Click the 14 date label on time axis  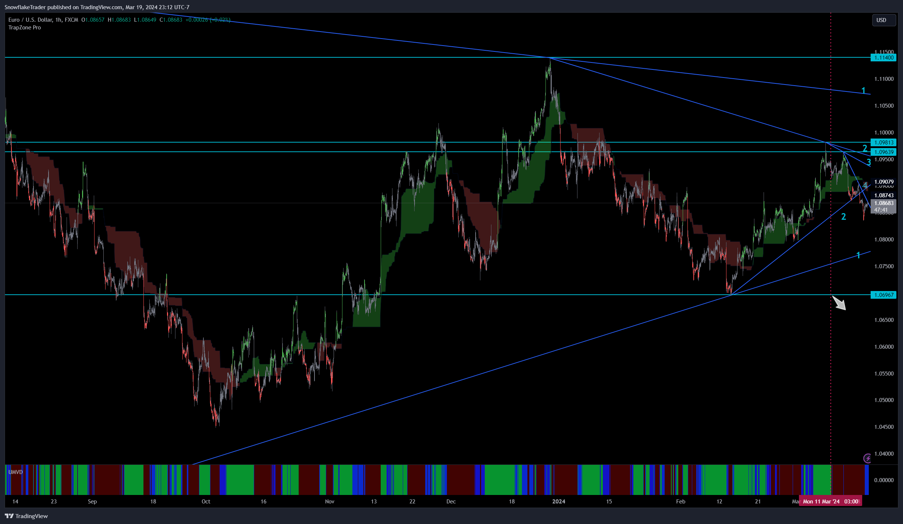15,502
